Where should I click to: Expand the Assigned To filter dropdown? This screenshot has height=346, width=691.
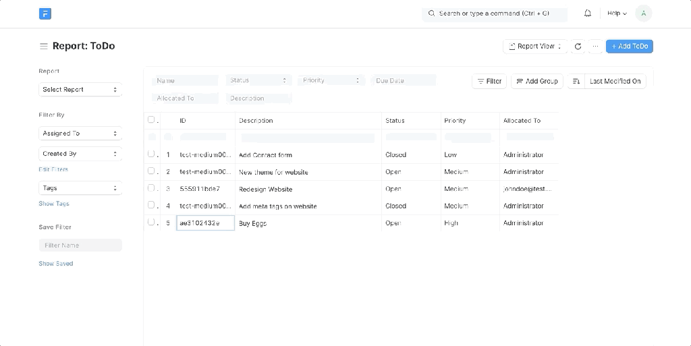point(80,134)
